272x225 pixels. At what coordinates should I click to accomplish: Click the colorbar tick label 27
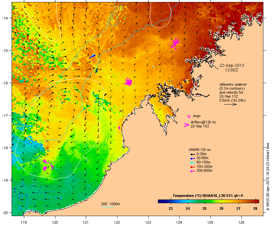(238, 208)
